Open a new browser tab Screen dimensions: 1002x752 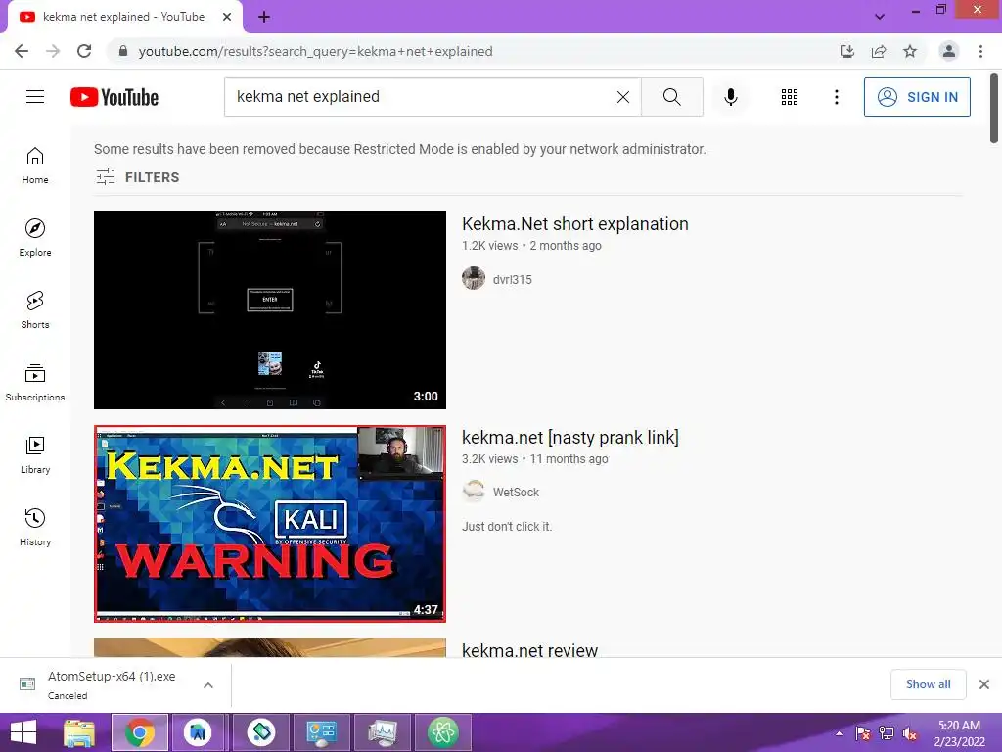(x=264, y=17)
